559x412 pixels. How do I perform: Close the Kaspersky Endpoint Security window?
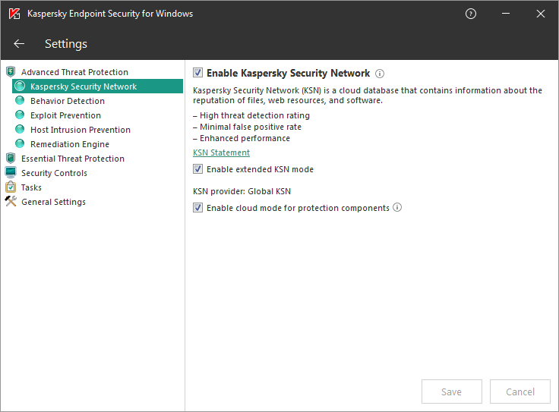pos(541,14)
